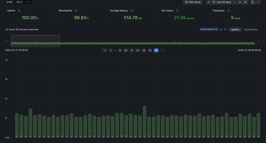
Task: Open the probe filter dropdown chevron
Action: 30,2
